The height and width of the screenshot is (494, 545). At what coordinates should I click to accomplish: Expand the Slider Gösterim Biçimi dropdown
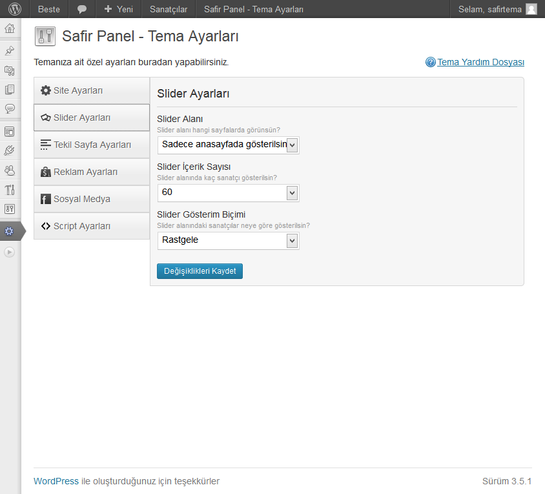pyautogui.click(x=229, y=241)
